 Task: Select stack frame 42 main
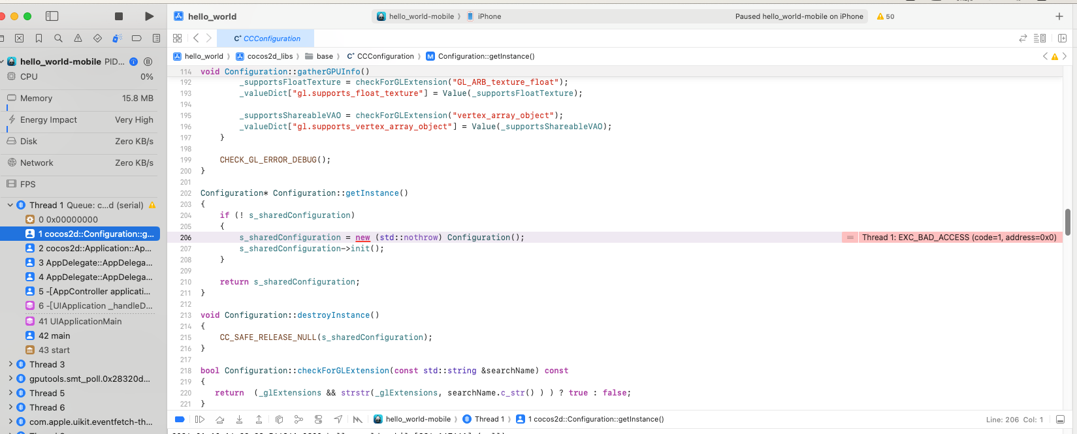point(54,335)
